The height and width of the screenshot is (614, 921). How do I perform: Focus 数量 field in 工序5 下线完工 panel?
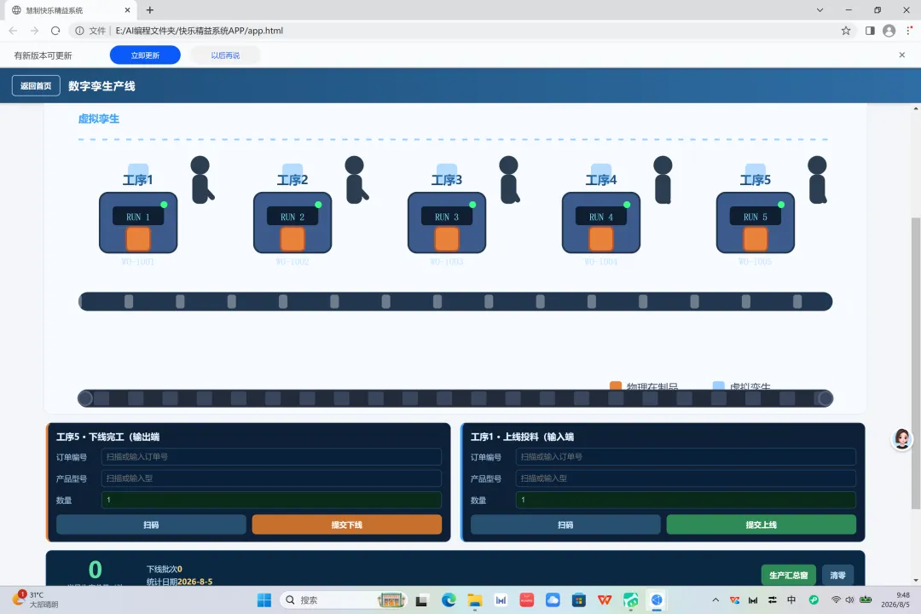pos(271,500)
